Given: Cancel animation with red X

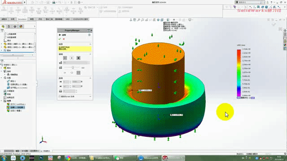Looking at the screenshot, I should point(64,39).
